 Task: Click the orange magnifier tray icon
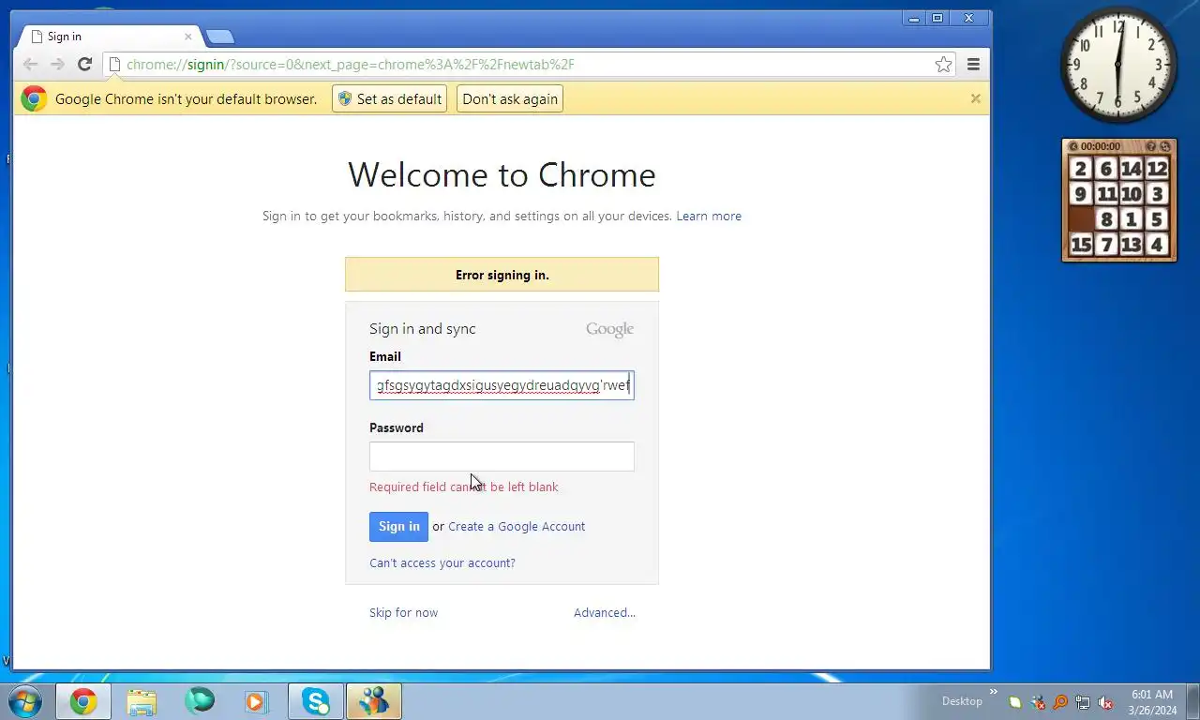click(x=1060, y=702)
